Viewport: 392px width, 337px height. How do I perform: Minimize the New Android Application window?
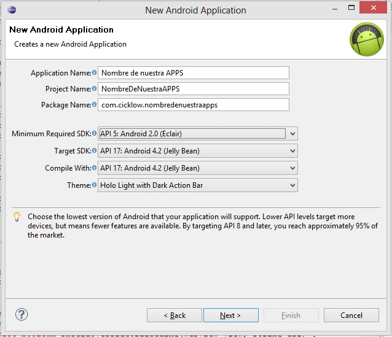point(335,9)
